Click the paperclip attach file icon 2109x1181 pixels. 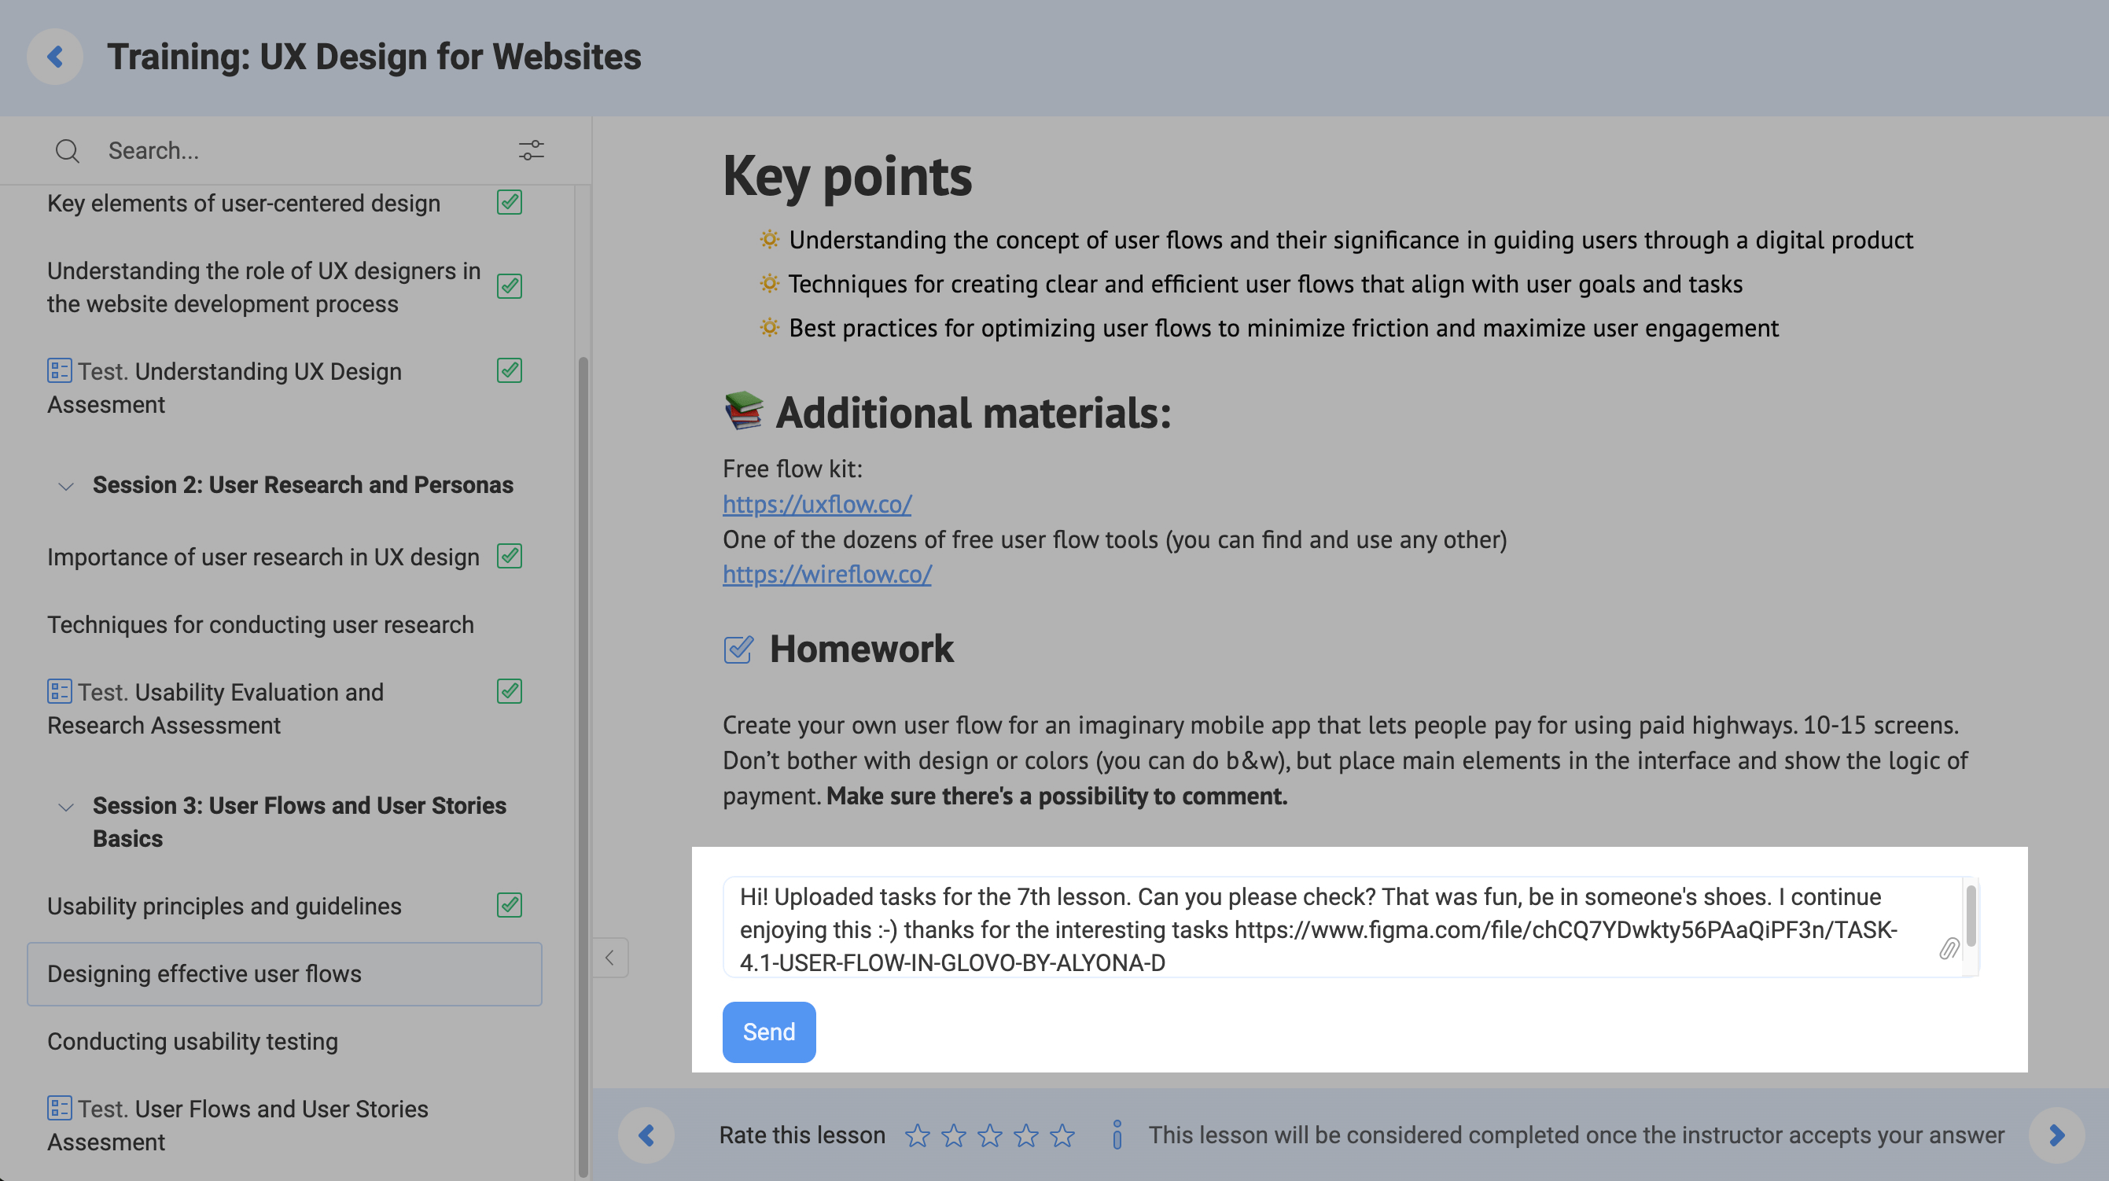coord(1948,948)
